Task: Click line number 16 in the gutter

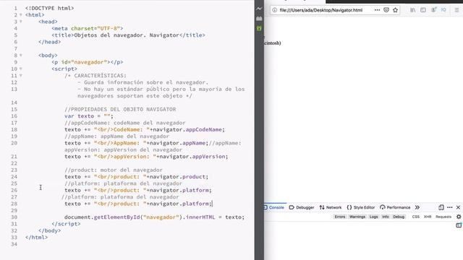Action: (14, 116)
